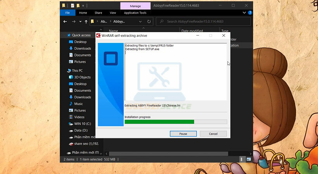Image resolution: width=318 pixels, height=174 pixels.
Task: Click the Explorer Help question mark icon
Action: (x=250, y=13)
